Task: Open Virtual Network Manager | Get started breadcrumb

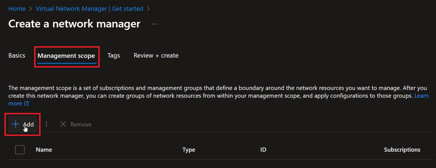Action: pos(89,9)
